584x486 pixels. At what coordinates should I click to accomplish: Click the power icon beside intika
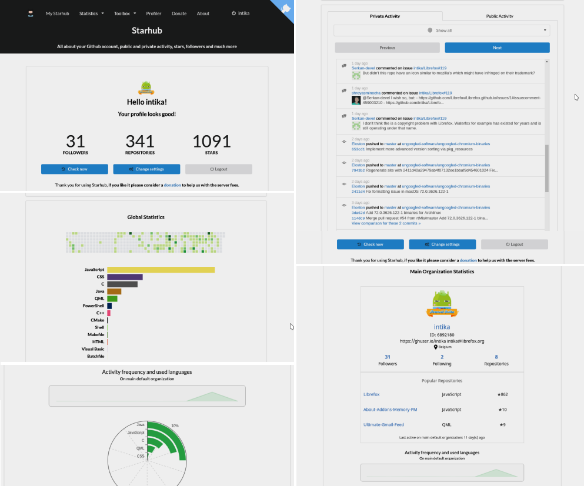(x=233, y=13)
